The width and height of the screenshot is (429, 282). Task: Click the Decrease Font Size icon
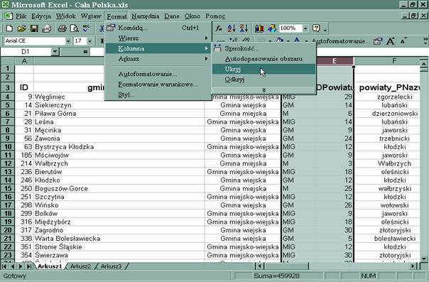coord(403,41)
